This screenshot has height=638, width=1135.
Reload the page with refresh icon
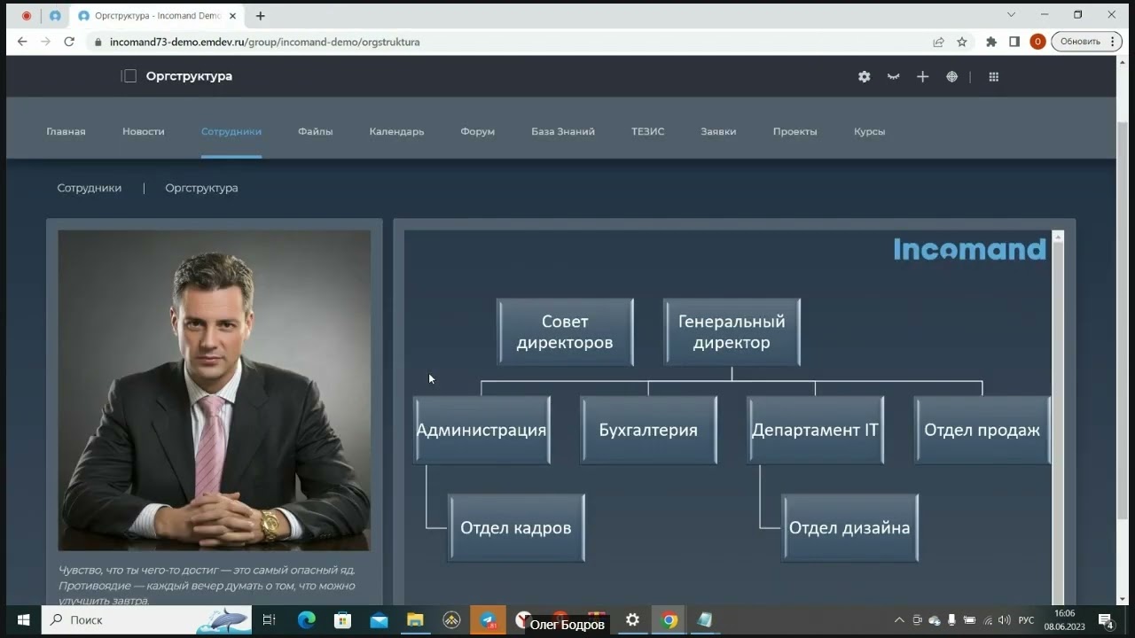click(69, 42)
